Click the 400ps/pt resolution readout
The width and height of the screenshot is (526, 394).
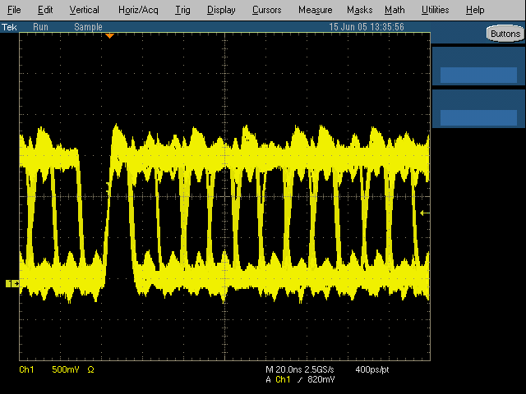[x=372, y=369]
